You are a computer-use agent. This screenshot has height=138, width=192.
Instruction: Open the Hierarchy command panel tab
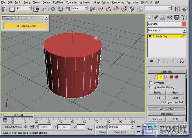click(163, 18)
